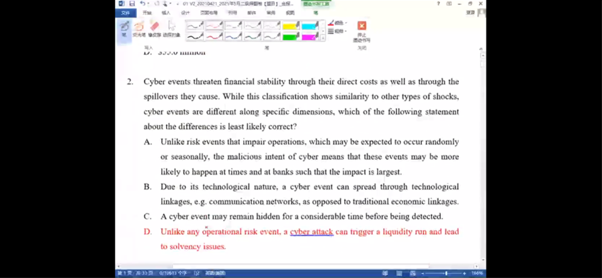
Task: Choose the Select Objects (选择对象) tool
Action: [x=171, y=29]
